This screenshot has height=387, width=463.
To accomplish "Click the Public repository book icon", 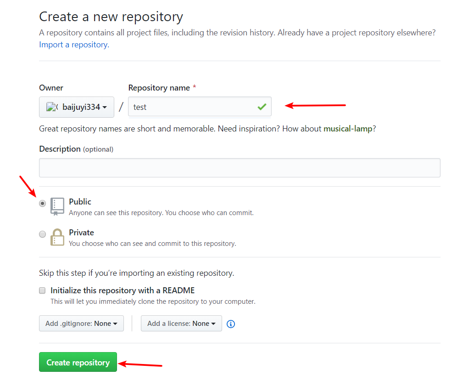I will point(57,206).
